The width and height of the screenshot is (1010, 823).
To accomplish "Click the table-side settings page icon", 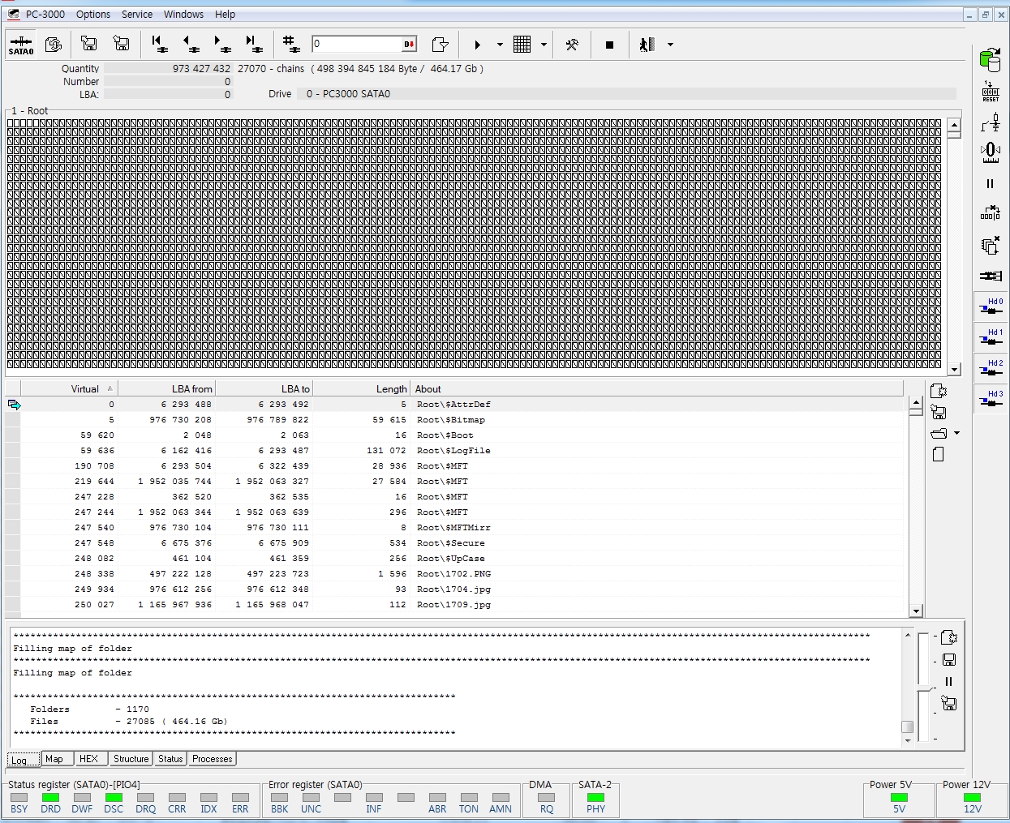I will [x=939, y=391].
